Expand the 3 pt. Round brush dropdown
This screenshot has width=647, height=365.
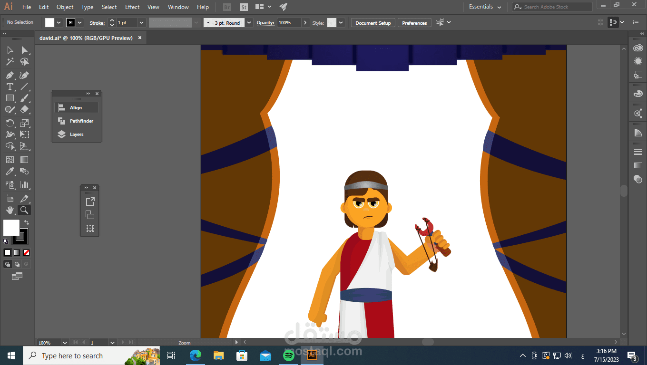point(249,23)
